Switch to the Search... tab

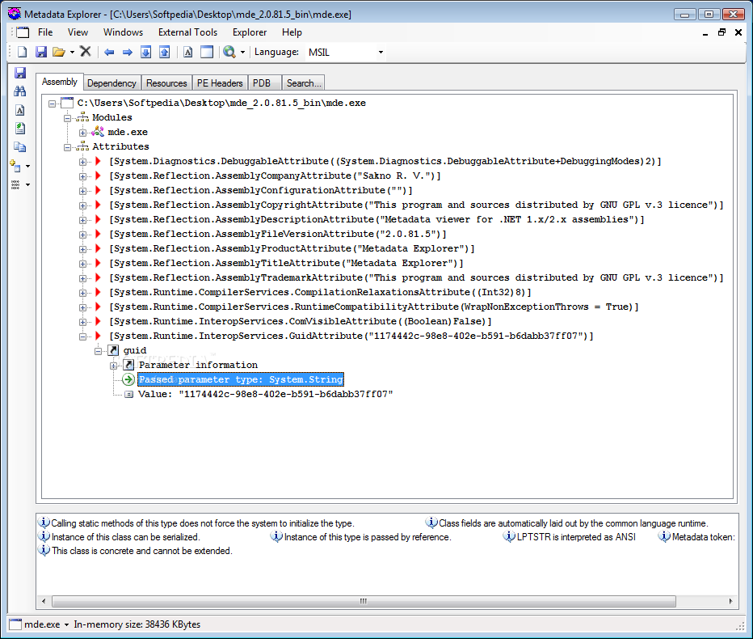pyautogui.click(x=304, y=83)
